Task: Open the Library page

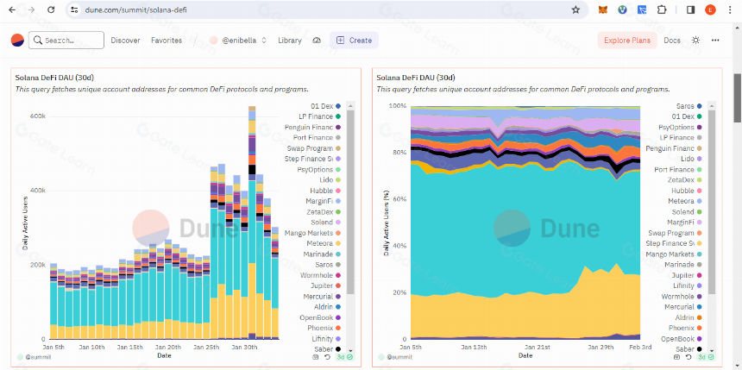Action: (x=290, y=41)
